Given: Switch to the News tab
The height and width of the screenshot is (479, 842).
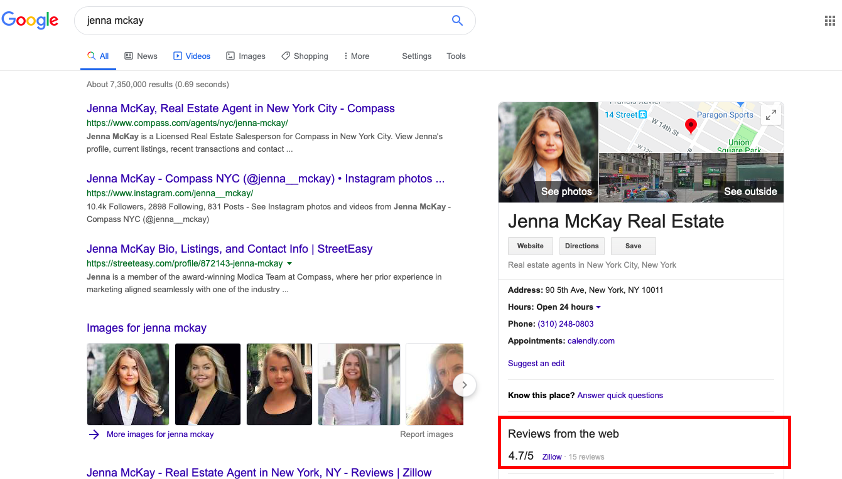Looking at the screenshot, I should tap(141, 56).
